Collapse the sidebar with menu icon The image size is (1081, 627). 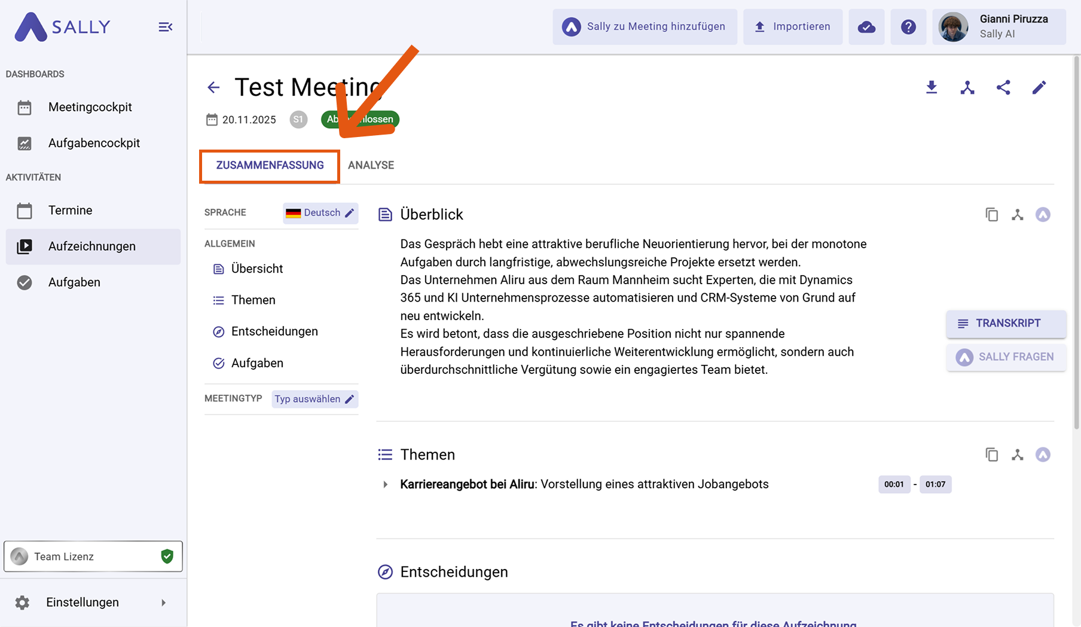point(165,27)
